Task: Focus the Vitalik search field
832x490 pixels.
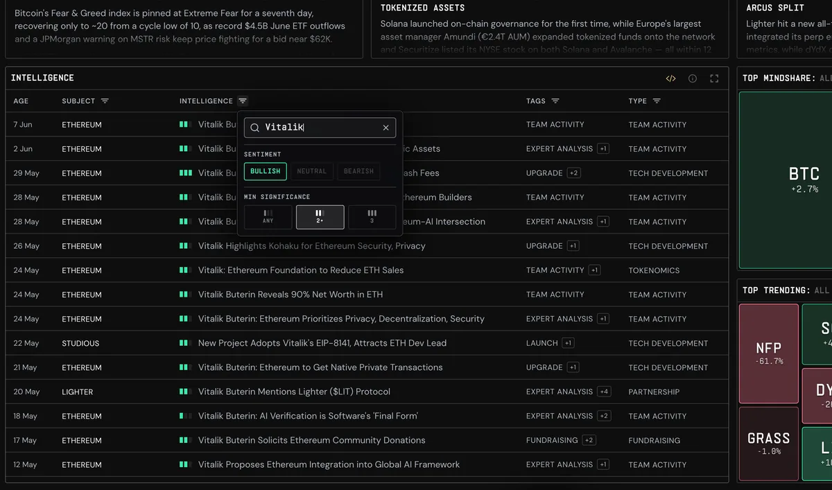Action: point(320,128)
